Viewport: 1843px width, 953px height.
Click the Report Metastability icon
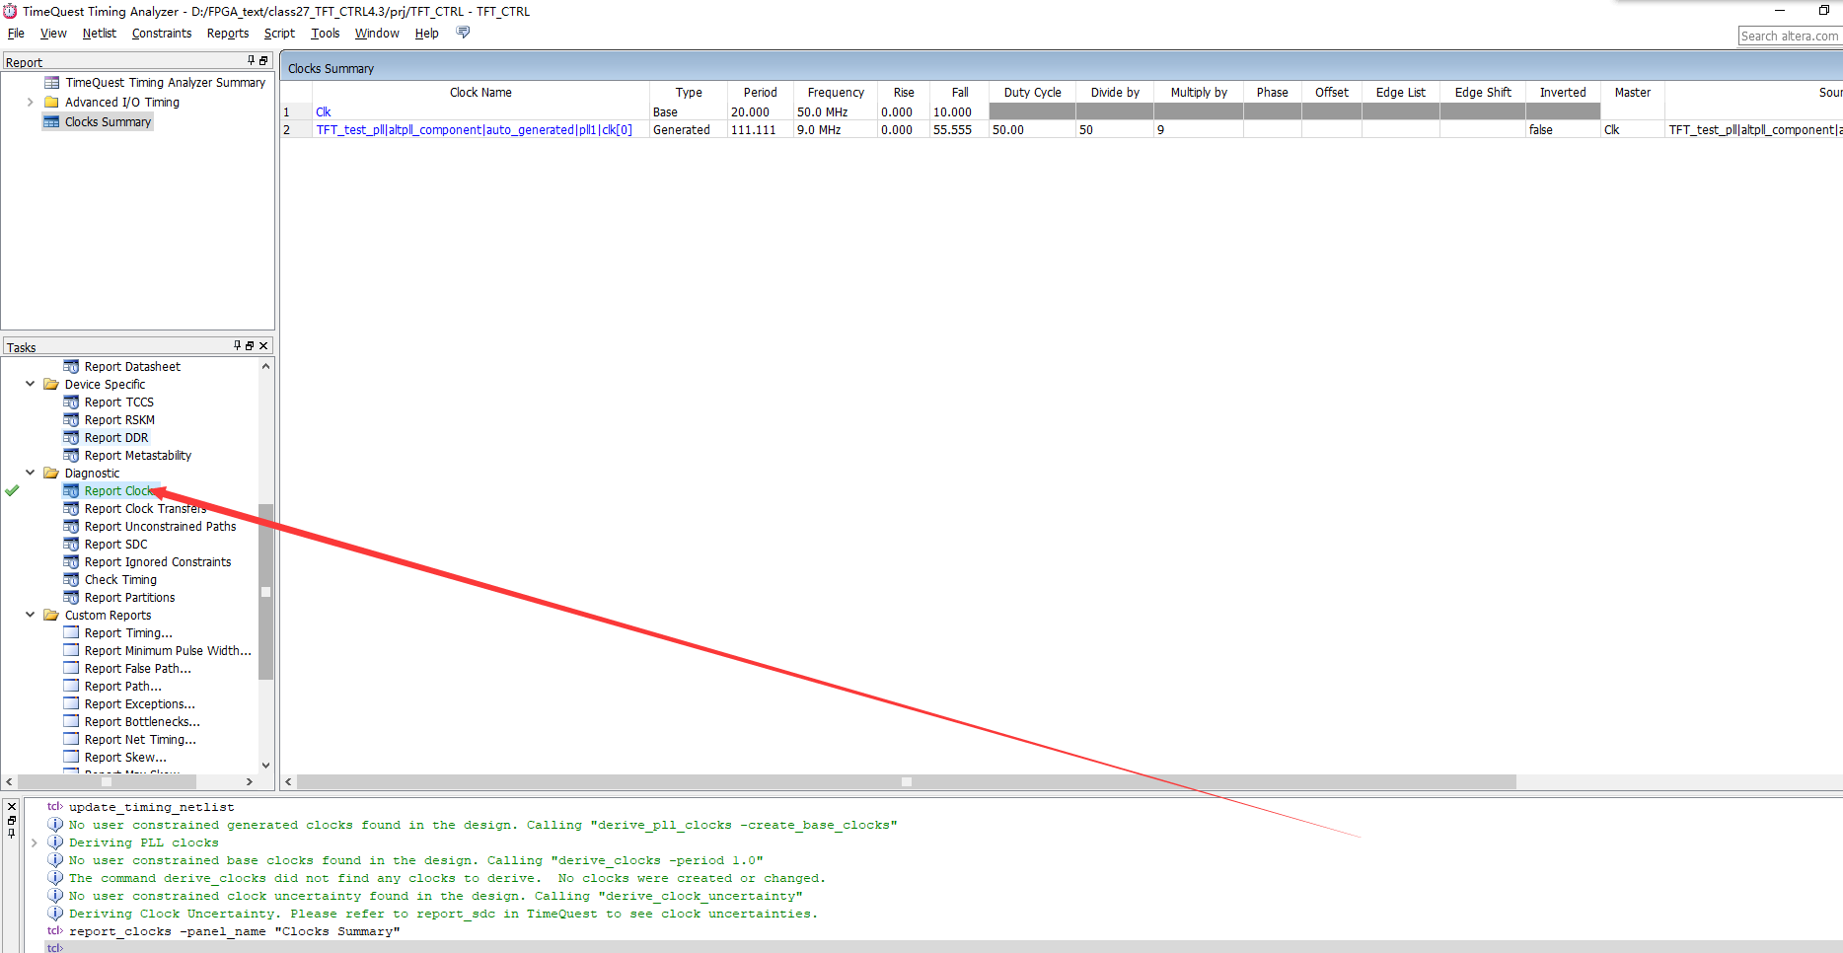tap(71, 456)
